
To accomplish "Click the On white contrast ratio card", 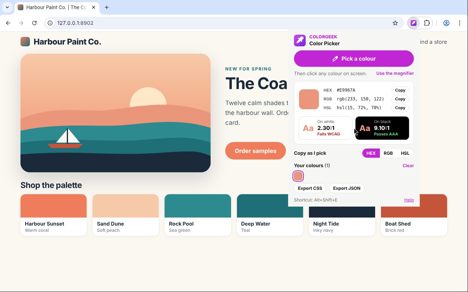I will click(325, 128).
